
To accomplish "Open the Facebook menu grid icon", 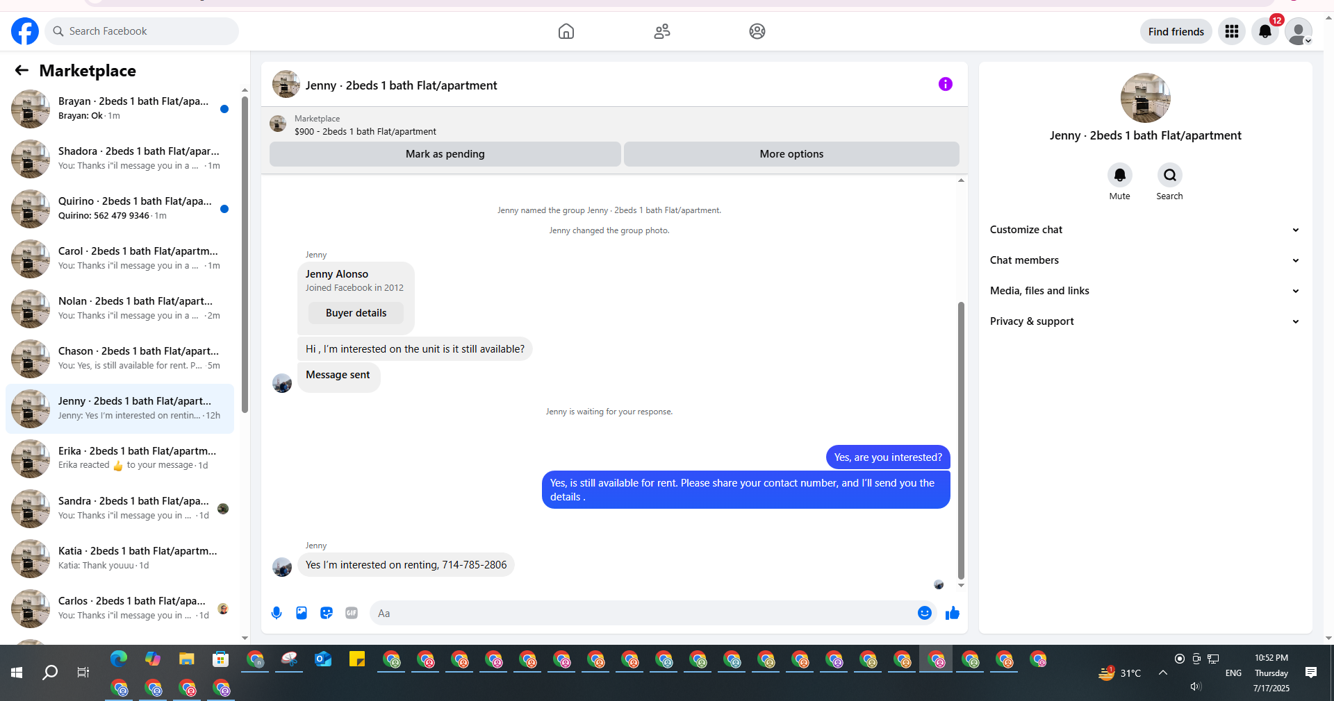I will 1232,31.
